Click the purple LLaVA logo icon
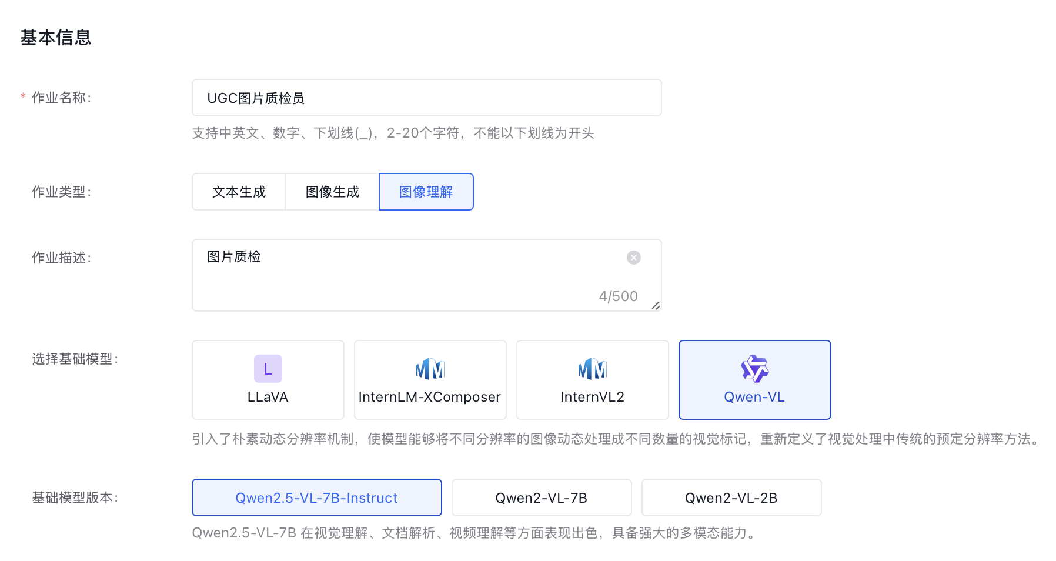The width and height of the screenshot is (1056, 561). click(x=268, y=369)
